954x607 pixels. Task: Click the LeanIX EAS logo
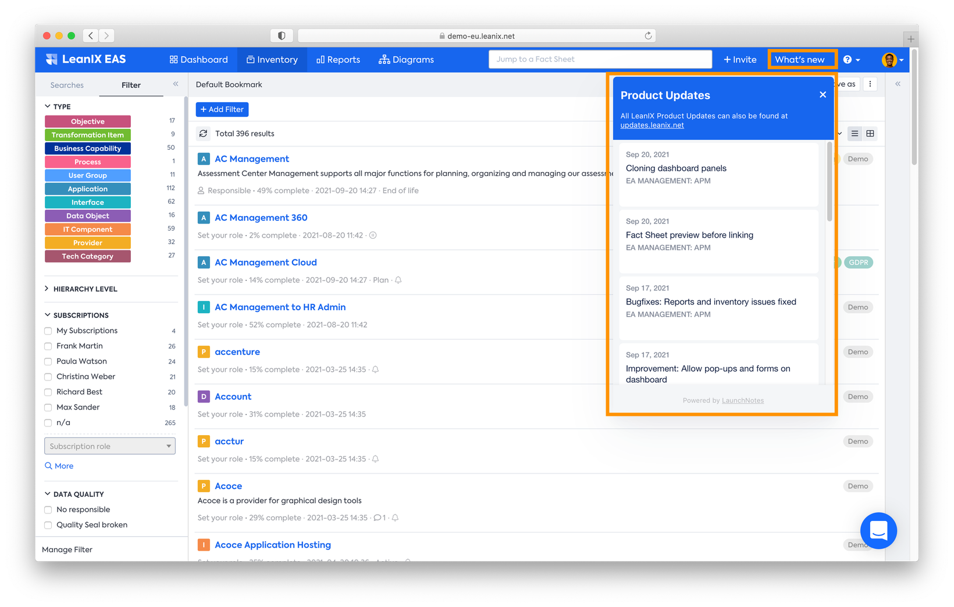pos(86,59)
